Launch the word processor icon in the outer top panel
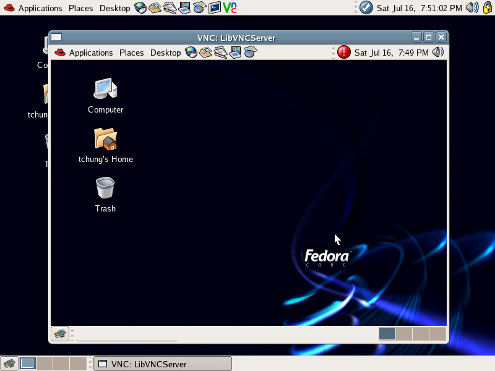 (170, 7)
